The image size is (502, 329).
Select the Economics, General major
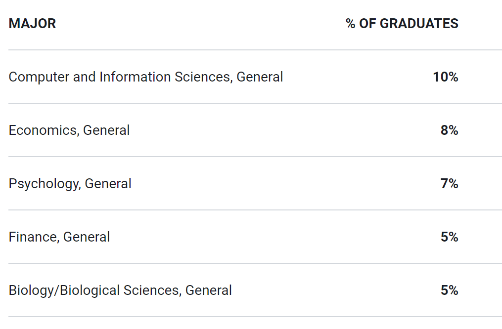[69, 130]
